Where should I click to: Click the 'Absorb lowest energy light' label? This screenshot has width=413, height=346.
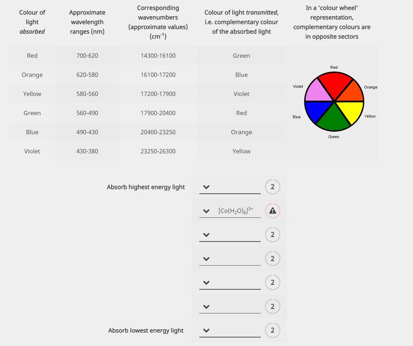(x=146, y=330)
